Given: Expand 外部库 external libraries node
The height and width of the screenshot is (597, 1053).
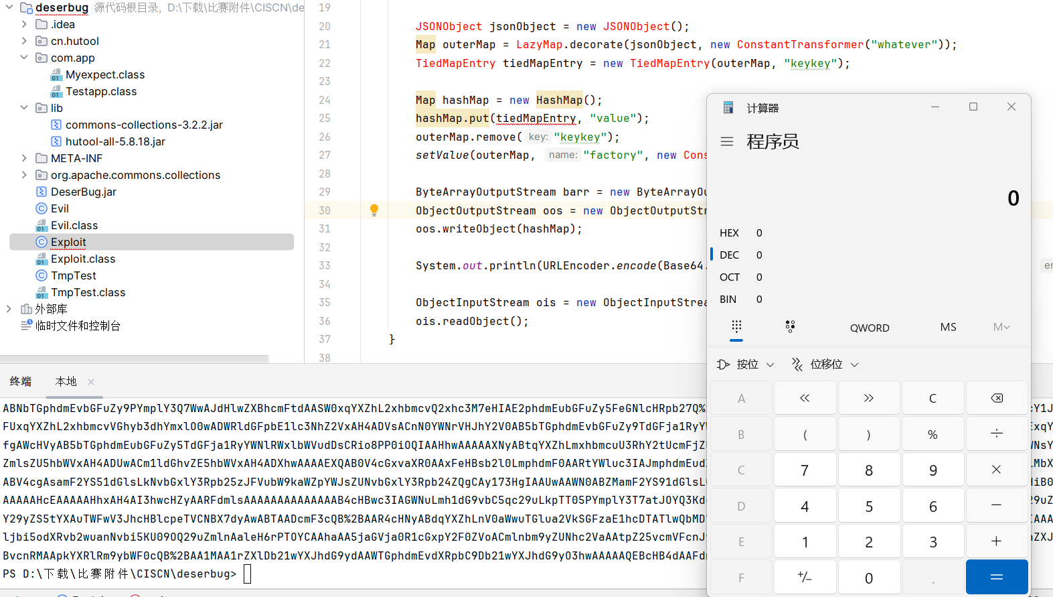Looking at the screenshot, I should tap(9, 309).
